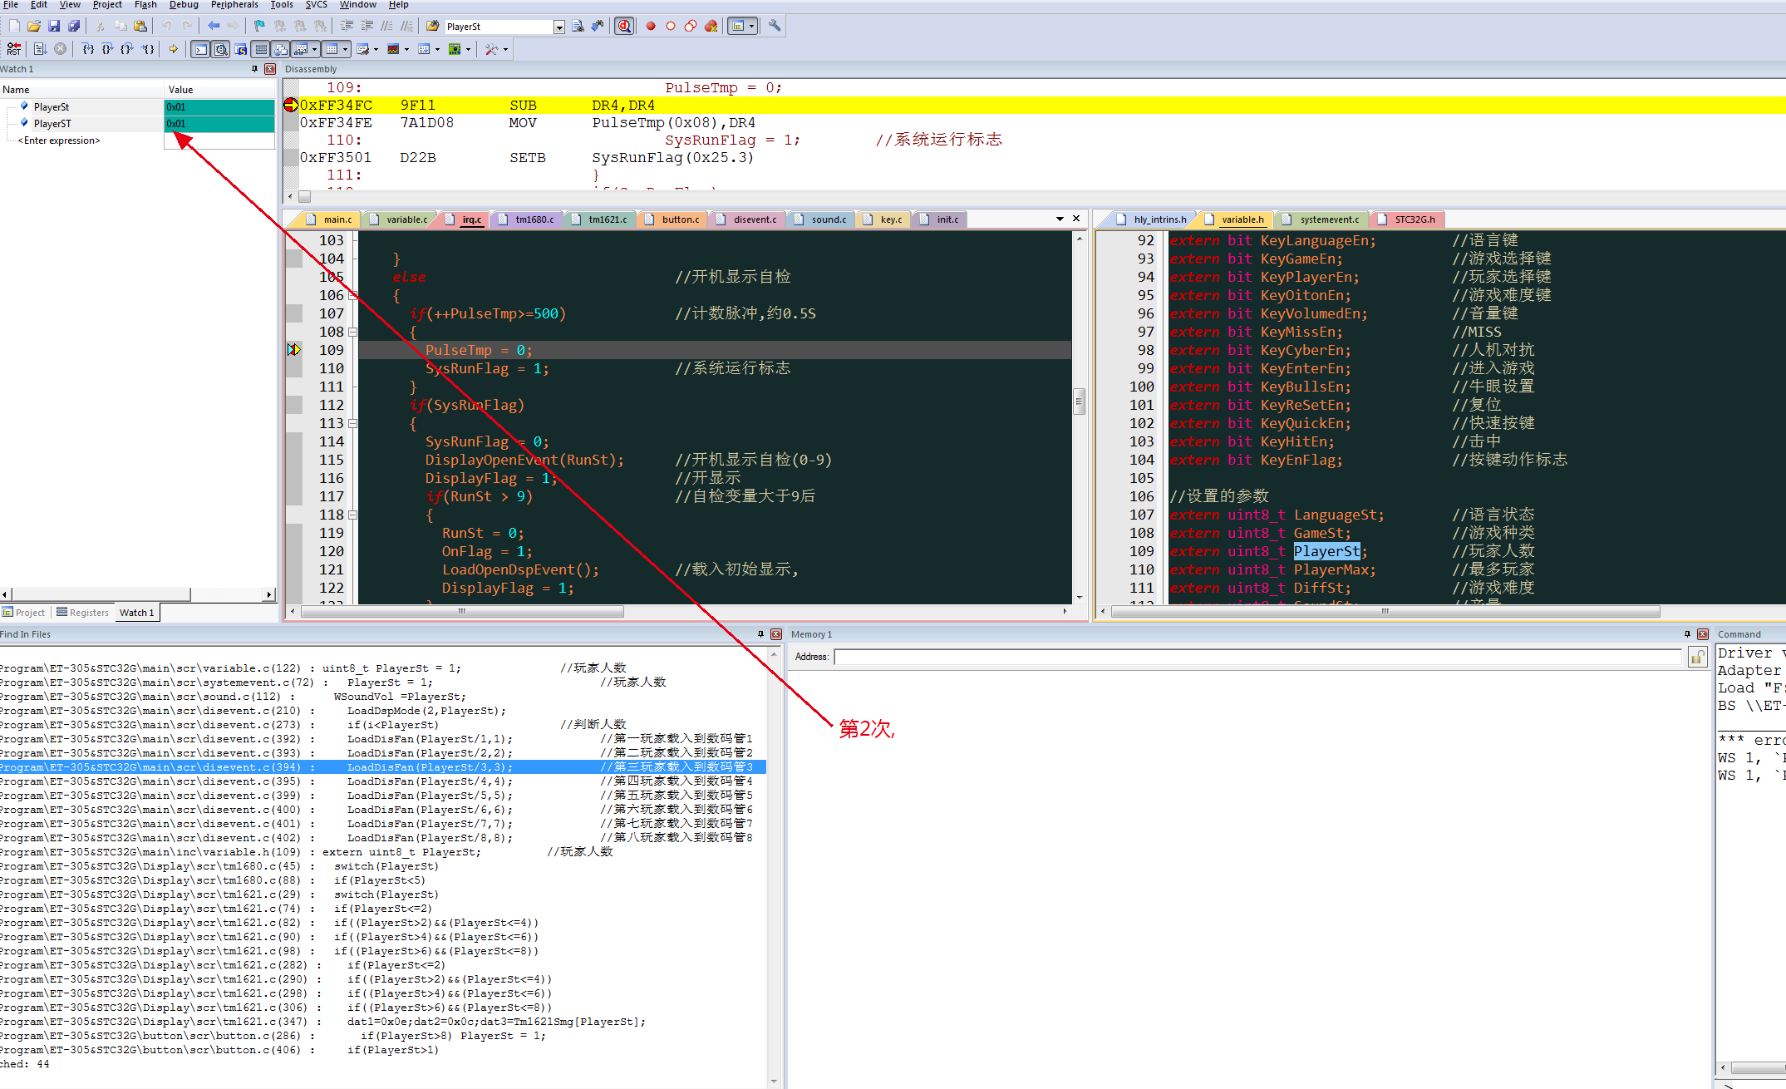The image size is (1786, 1089).
Task: Run the program from debug toolbar
Action: pos(40,50)
